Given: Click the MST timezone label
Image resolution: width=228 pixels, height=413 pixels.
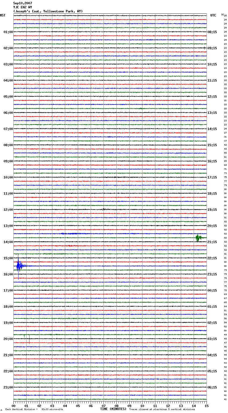Looking at the screenshot, I should pos(3,15).
